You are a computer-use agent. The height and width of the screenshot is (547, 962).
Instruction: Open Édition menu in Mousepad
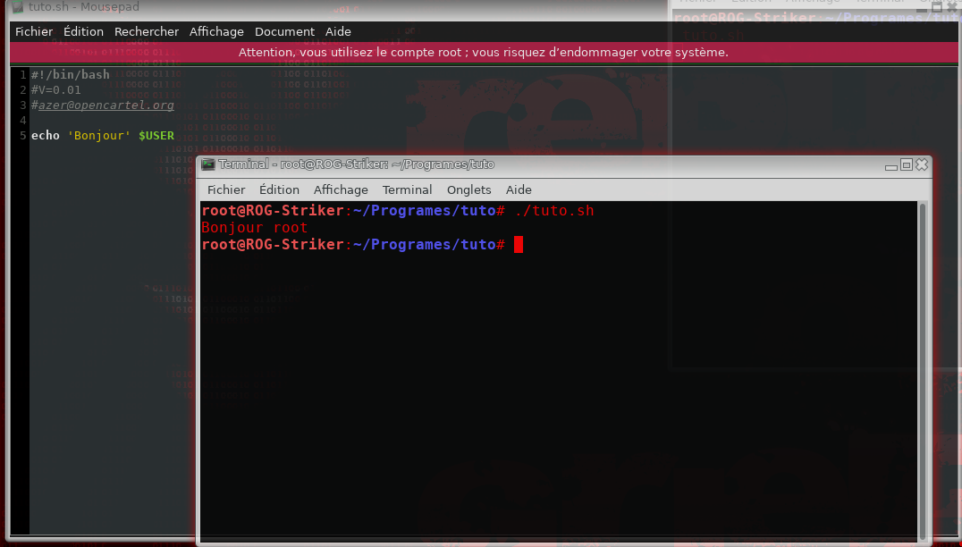83,32
